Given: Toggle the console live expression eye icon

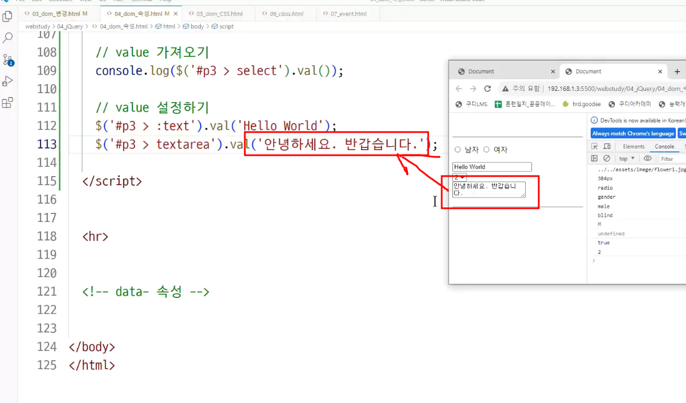Looking at the screenshot, I should (648, 159).
